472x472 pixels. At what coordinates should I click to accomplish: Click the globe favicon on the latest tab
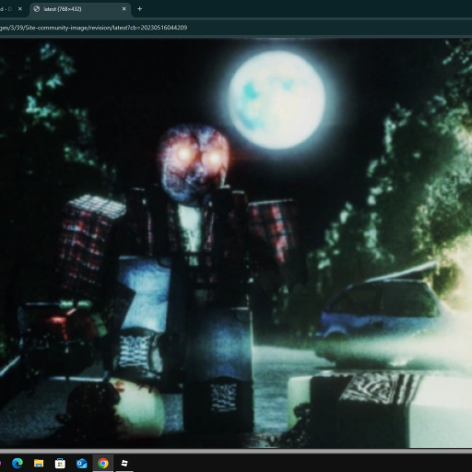[37, 9]
